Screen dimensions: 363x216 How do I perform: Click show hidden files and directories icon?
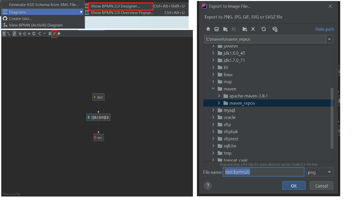coord(275,29)
